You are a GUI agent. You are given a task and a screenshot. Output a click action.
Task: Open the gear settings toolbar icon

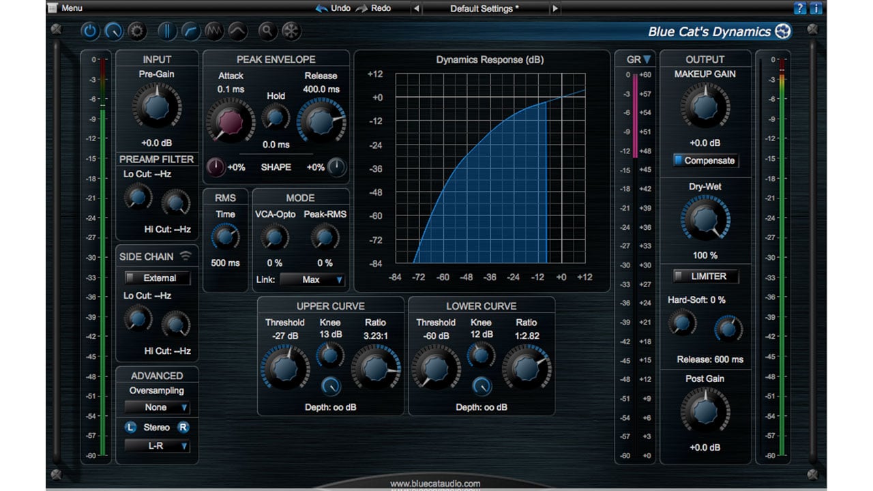click(x=137, y=31)
